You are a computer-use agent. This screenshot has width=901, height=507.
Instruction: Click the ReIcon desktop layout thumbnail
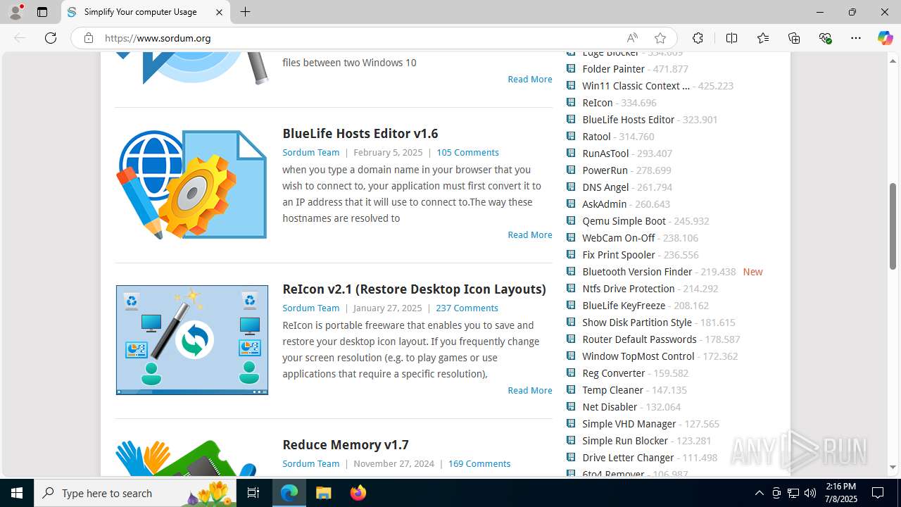pos(192,340)
